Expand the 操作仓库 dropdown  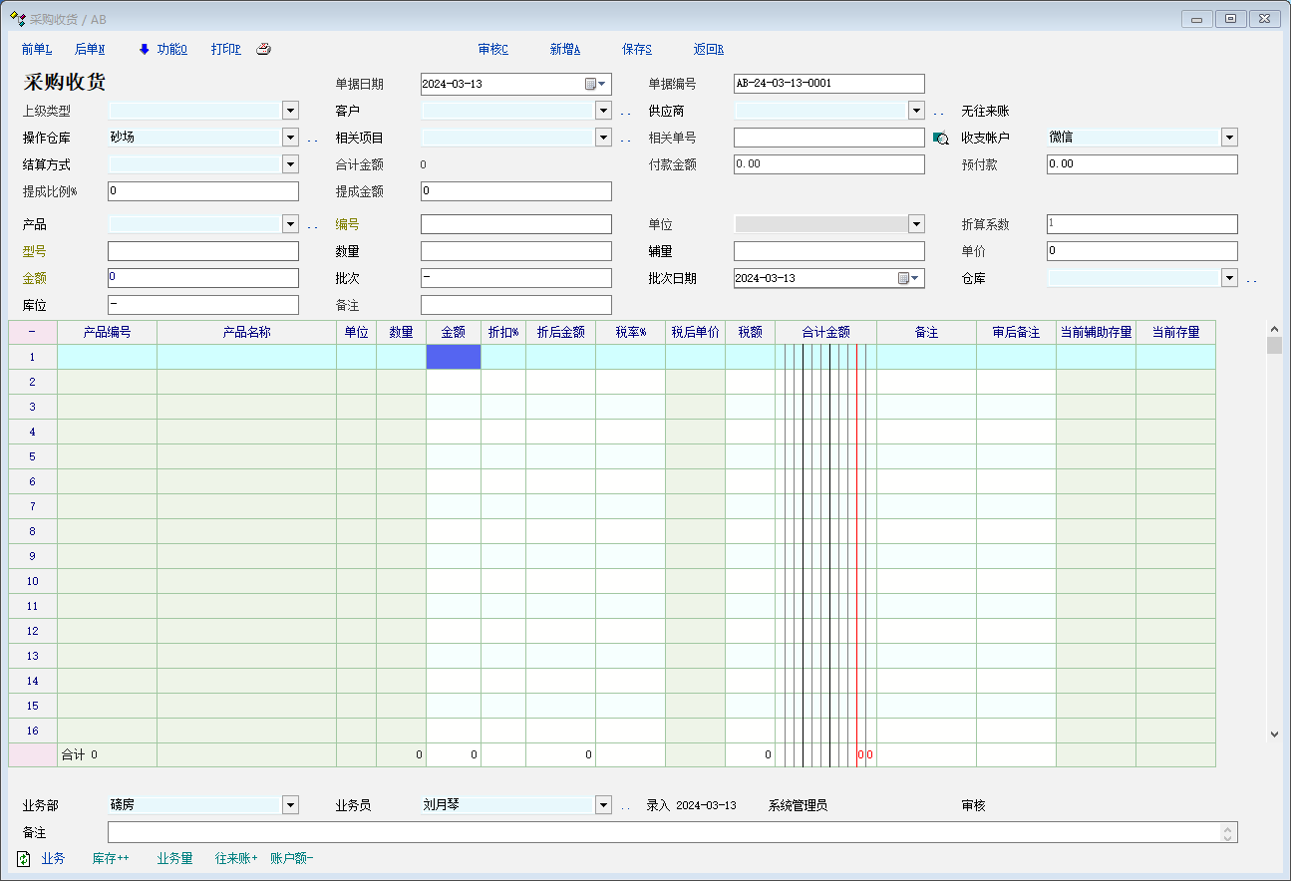[290, 138]
